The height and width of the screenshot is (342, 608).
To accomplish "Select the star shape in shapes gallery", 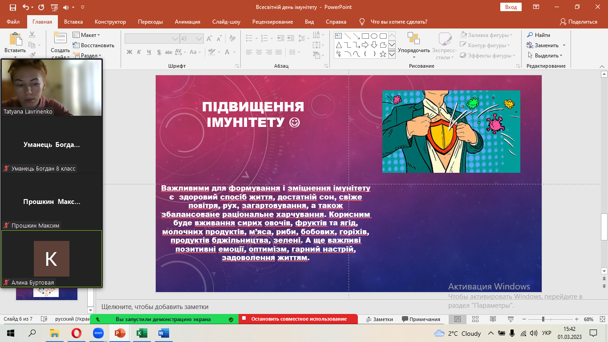I will pos(383,54).
